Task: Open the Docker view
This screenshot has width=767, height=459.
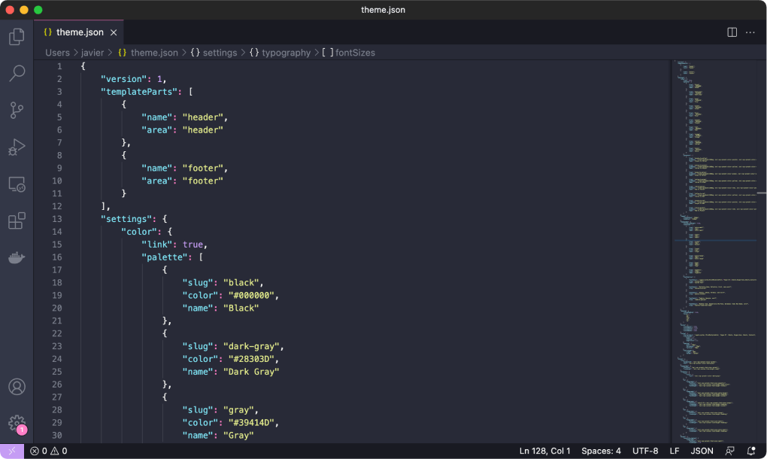Action: coord(17,257)
